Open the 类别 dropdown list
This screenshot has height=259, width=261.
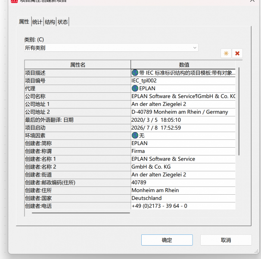click(x=111, y=48)
